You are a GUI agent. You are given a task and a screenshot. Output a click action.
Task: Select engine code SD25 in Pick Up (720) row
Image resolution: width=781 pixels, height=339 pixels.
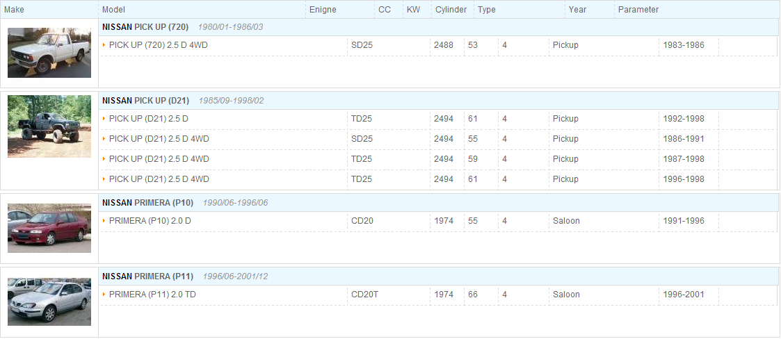362,45
